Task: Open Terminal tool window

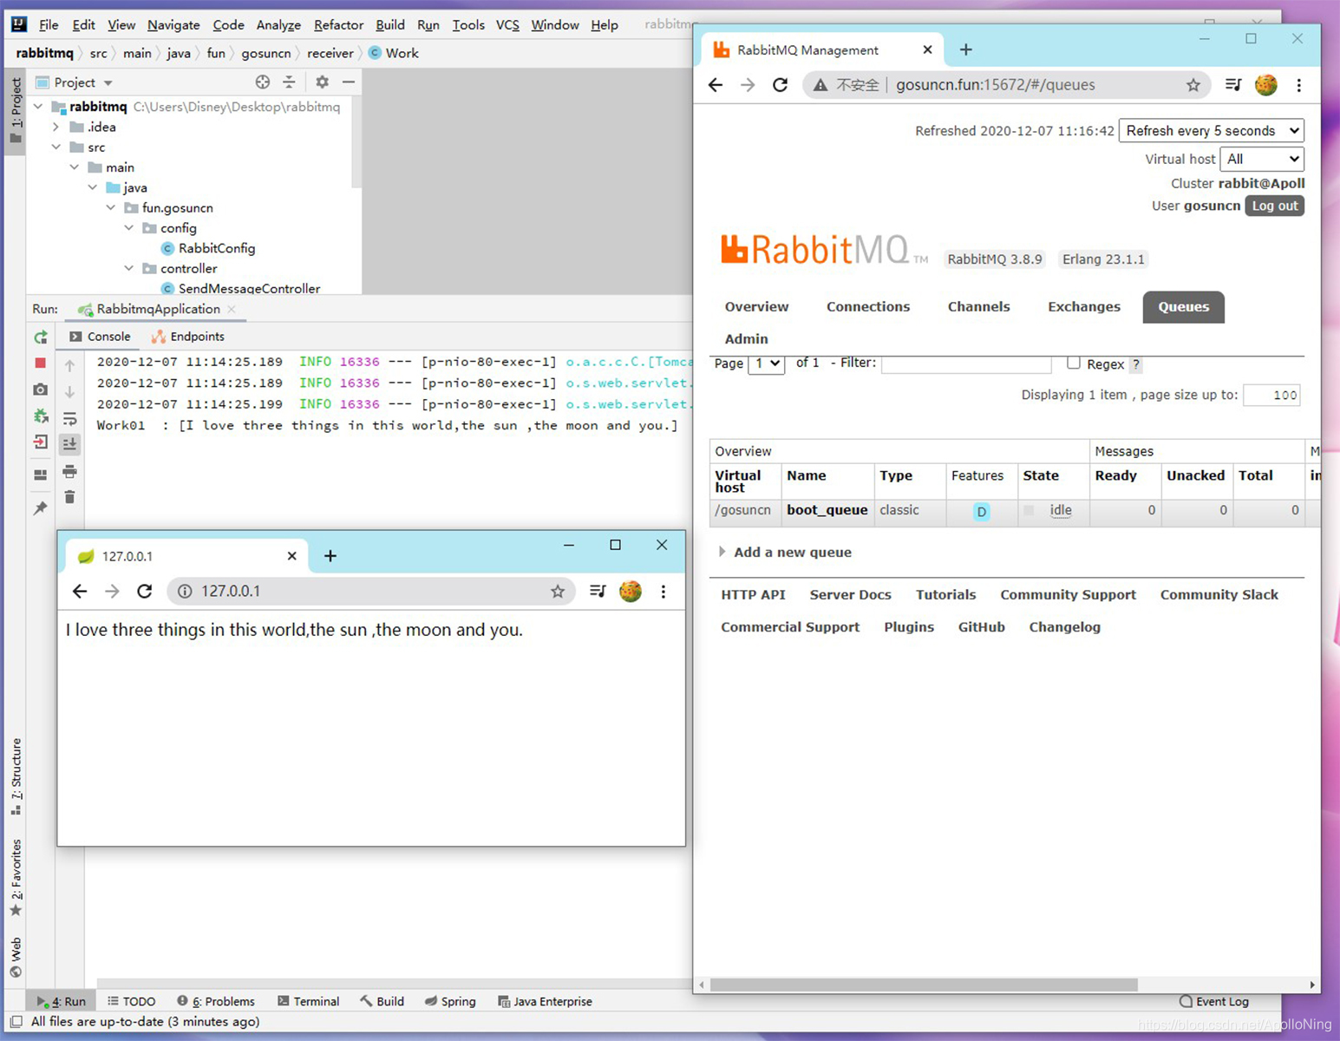Action: coord(308,1001)
